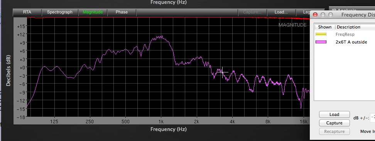Click the greyed-out Capture... toolbar button
Screen dimensions: 375x141
(252, 12)
